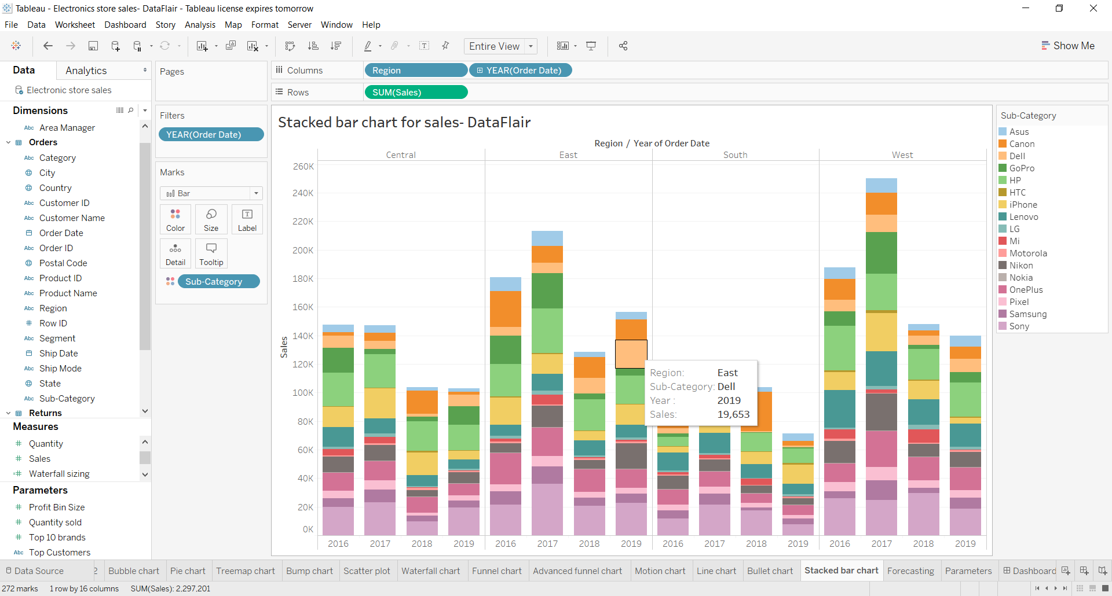This screenshot has width=1112, height=596.
Task: Collapse the Returns folder
Action: pos(9,413)
